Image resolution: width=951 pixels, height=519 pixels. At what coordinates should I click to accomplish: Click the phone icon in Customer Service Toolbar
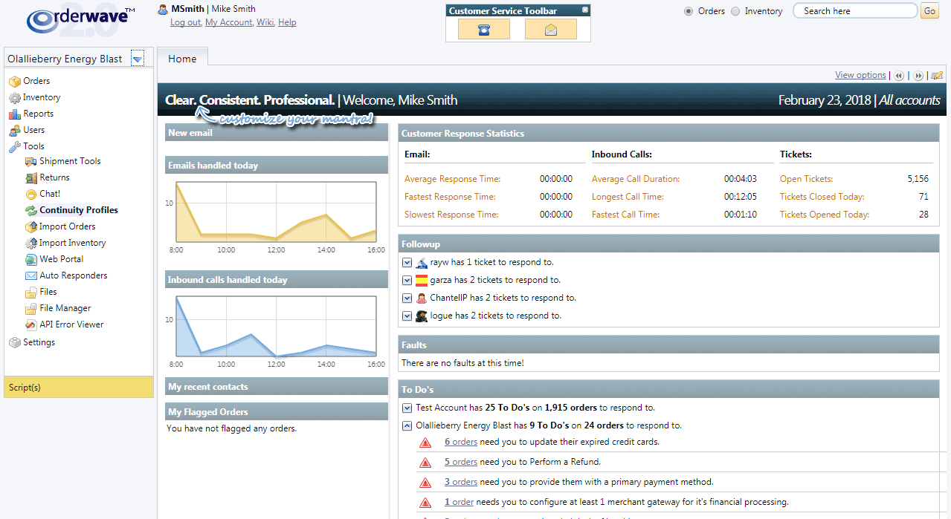tap(484, 30)
